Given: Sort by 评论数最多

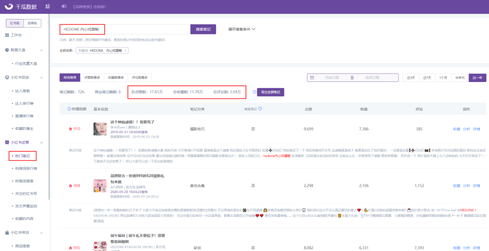Looking at the screenshot, I should [140, 78].
